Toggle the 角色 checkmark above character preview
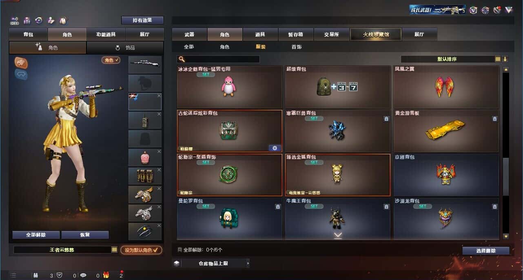Image resolution: width=523 pixels, height=280 pixels. [x=111, y=60]
